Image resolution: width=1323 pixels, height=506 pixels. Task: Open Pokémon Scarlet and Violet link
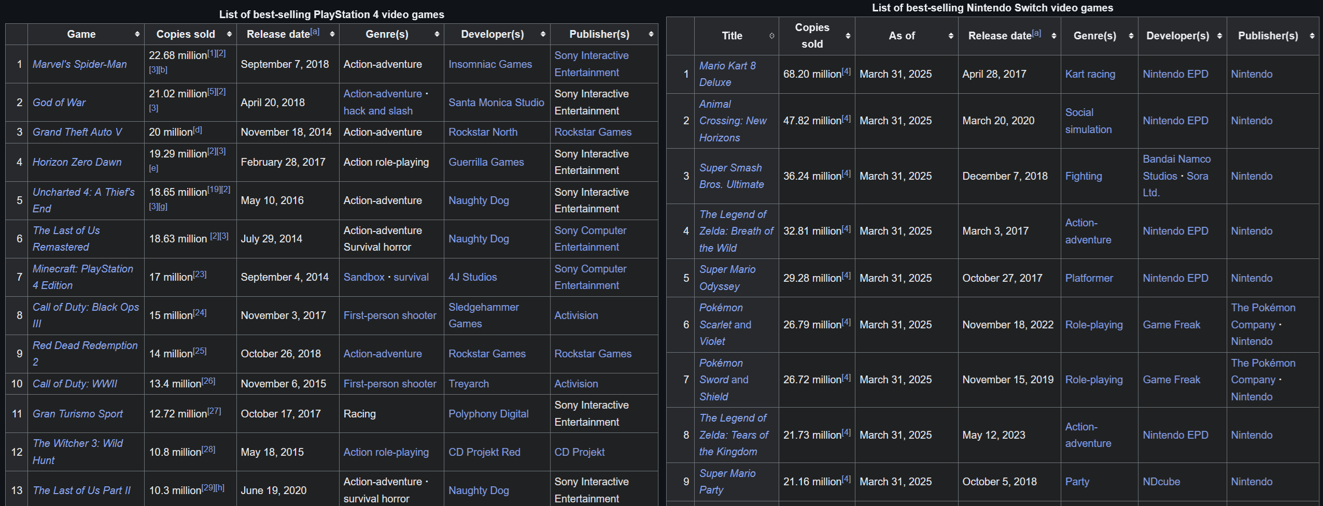[x=725, y=324]
